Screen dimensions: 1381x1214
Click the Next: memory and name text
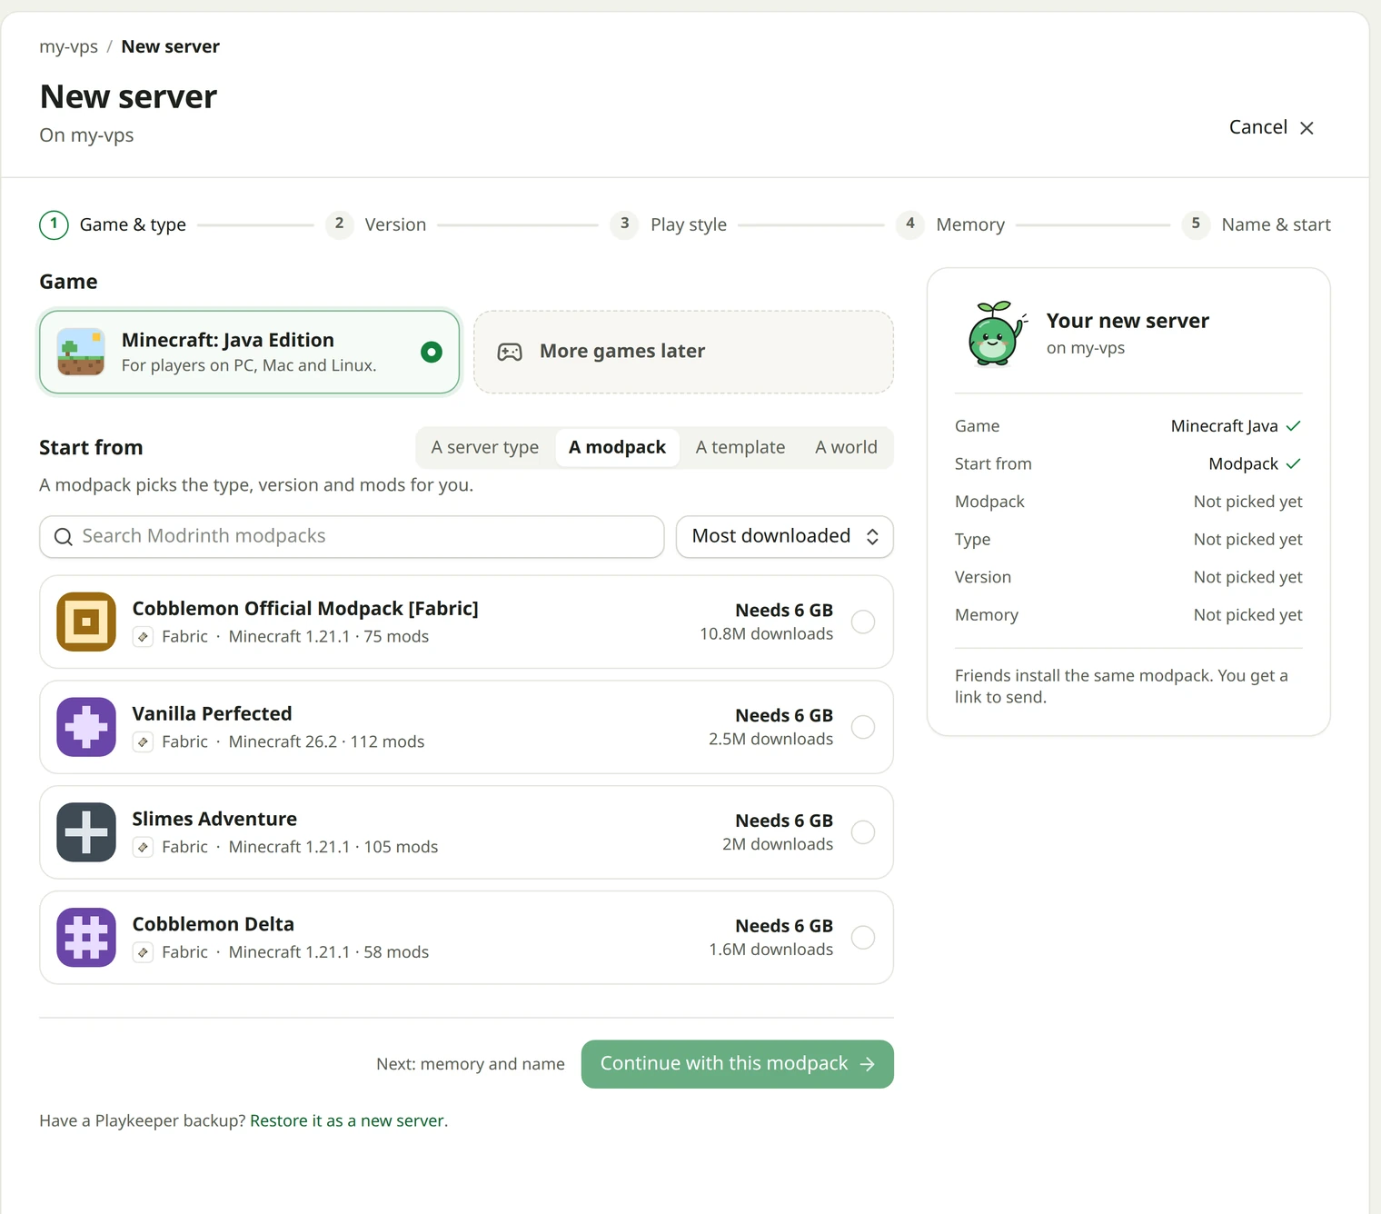pyautogui.click(x=471, y=1064)
